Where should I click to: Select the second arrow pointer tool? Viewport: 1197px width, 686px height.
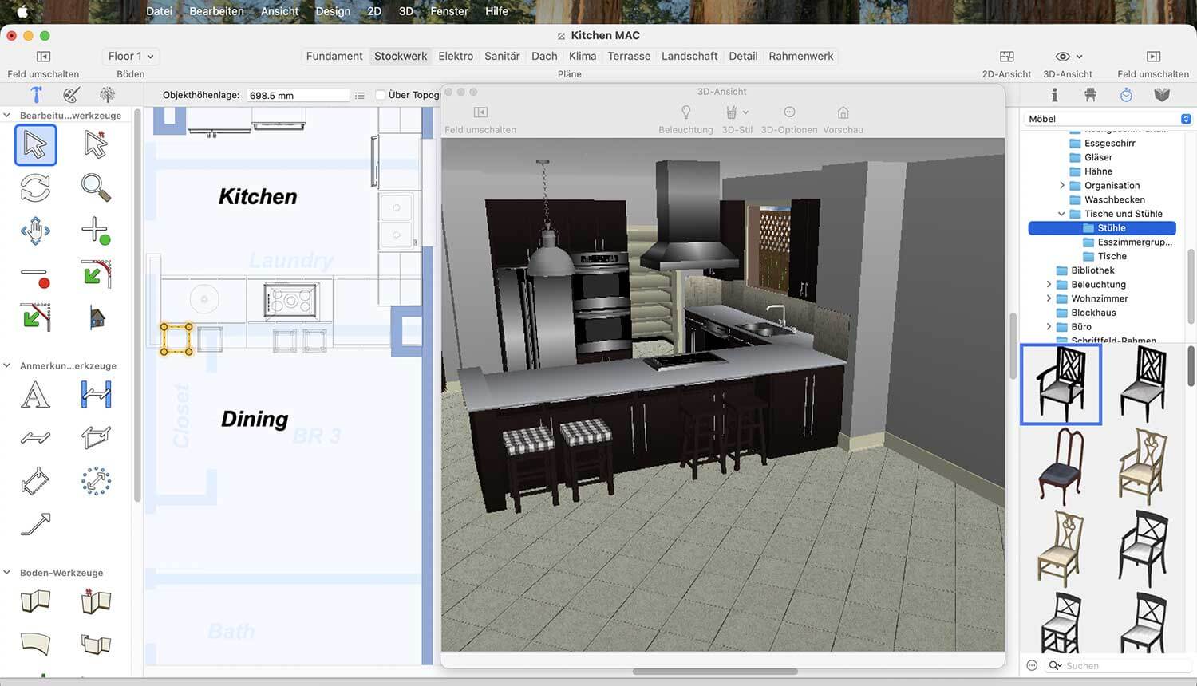pos(96,144)
